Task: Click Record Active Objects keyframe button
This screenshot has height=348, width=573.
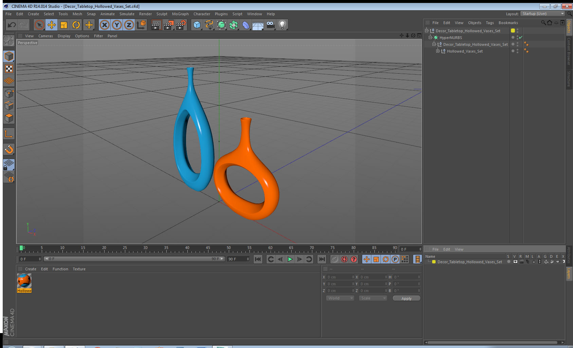Action: tap(335, 259)
